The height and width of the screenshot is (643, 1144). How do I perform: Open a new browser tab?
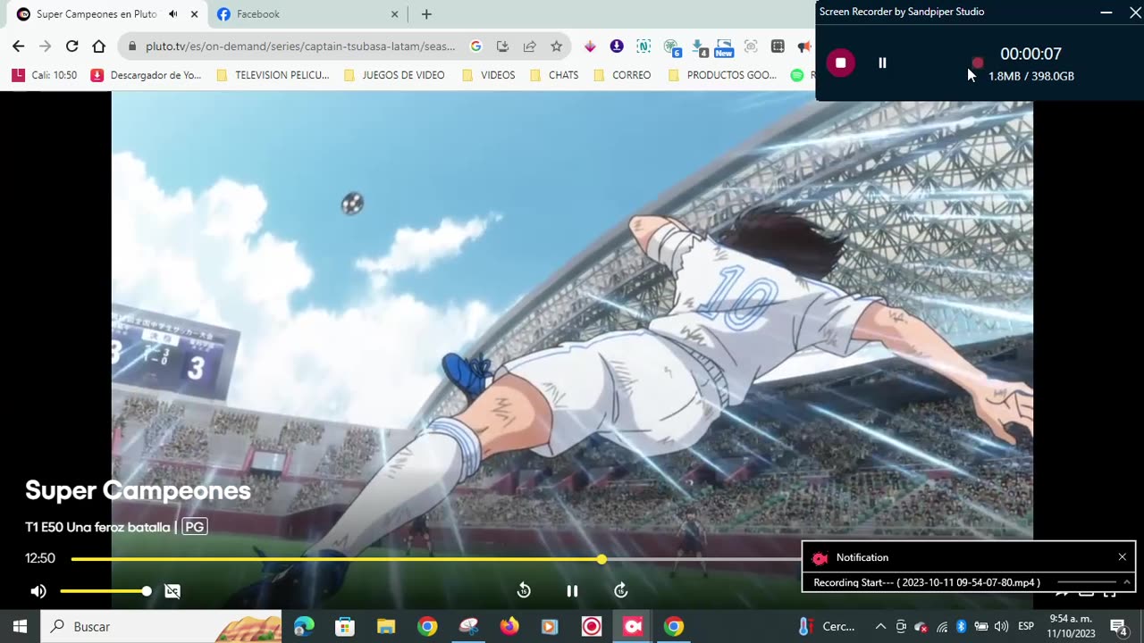point(426,14)
